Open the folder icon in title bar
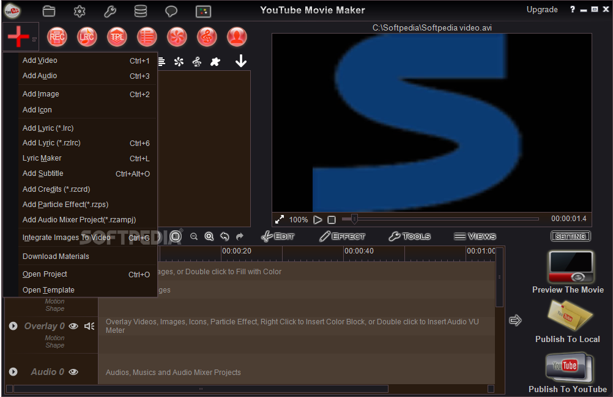This screenshot has width=613, height=397. click(49, 11)
